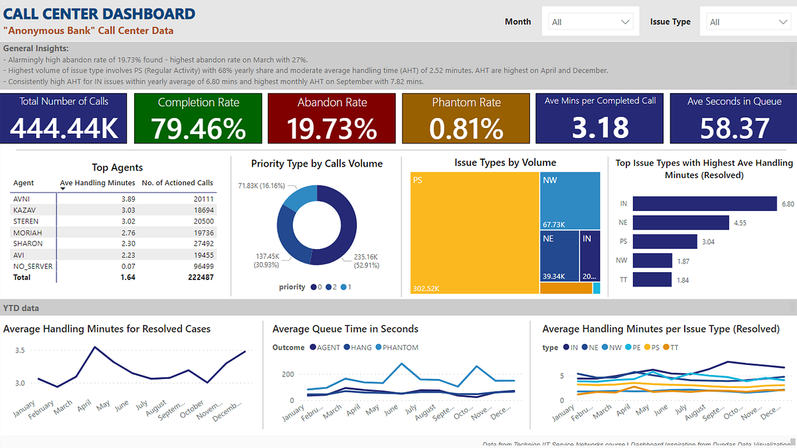Open the Issue Type filter dropdown
The width and height of the screenshot is (797, 448).
coord(748,21)
